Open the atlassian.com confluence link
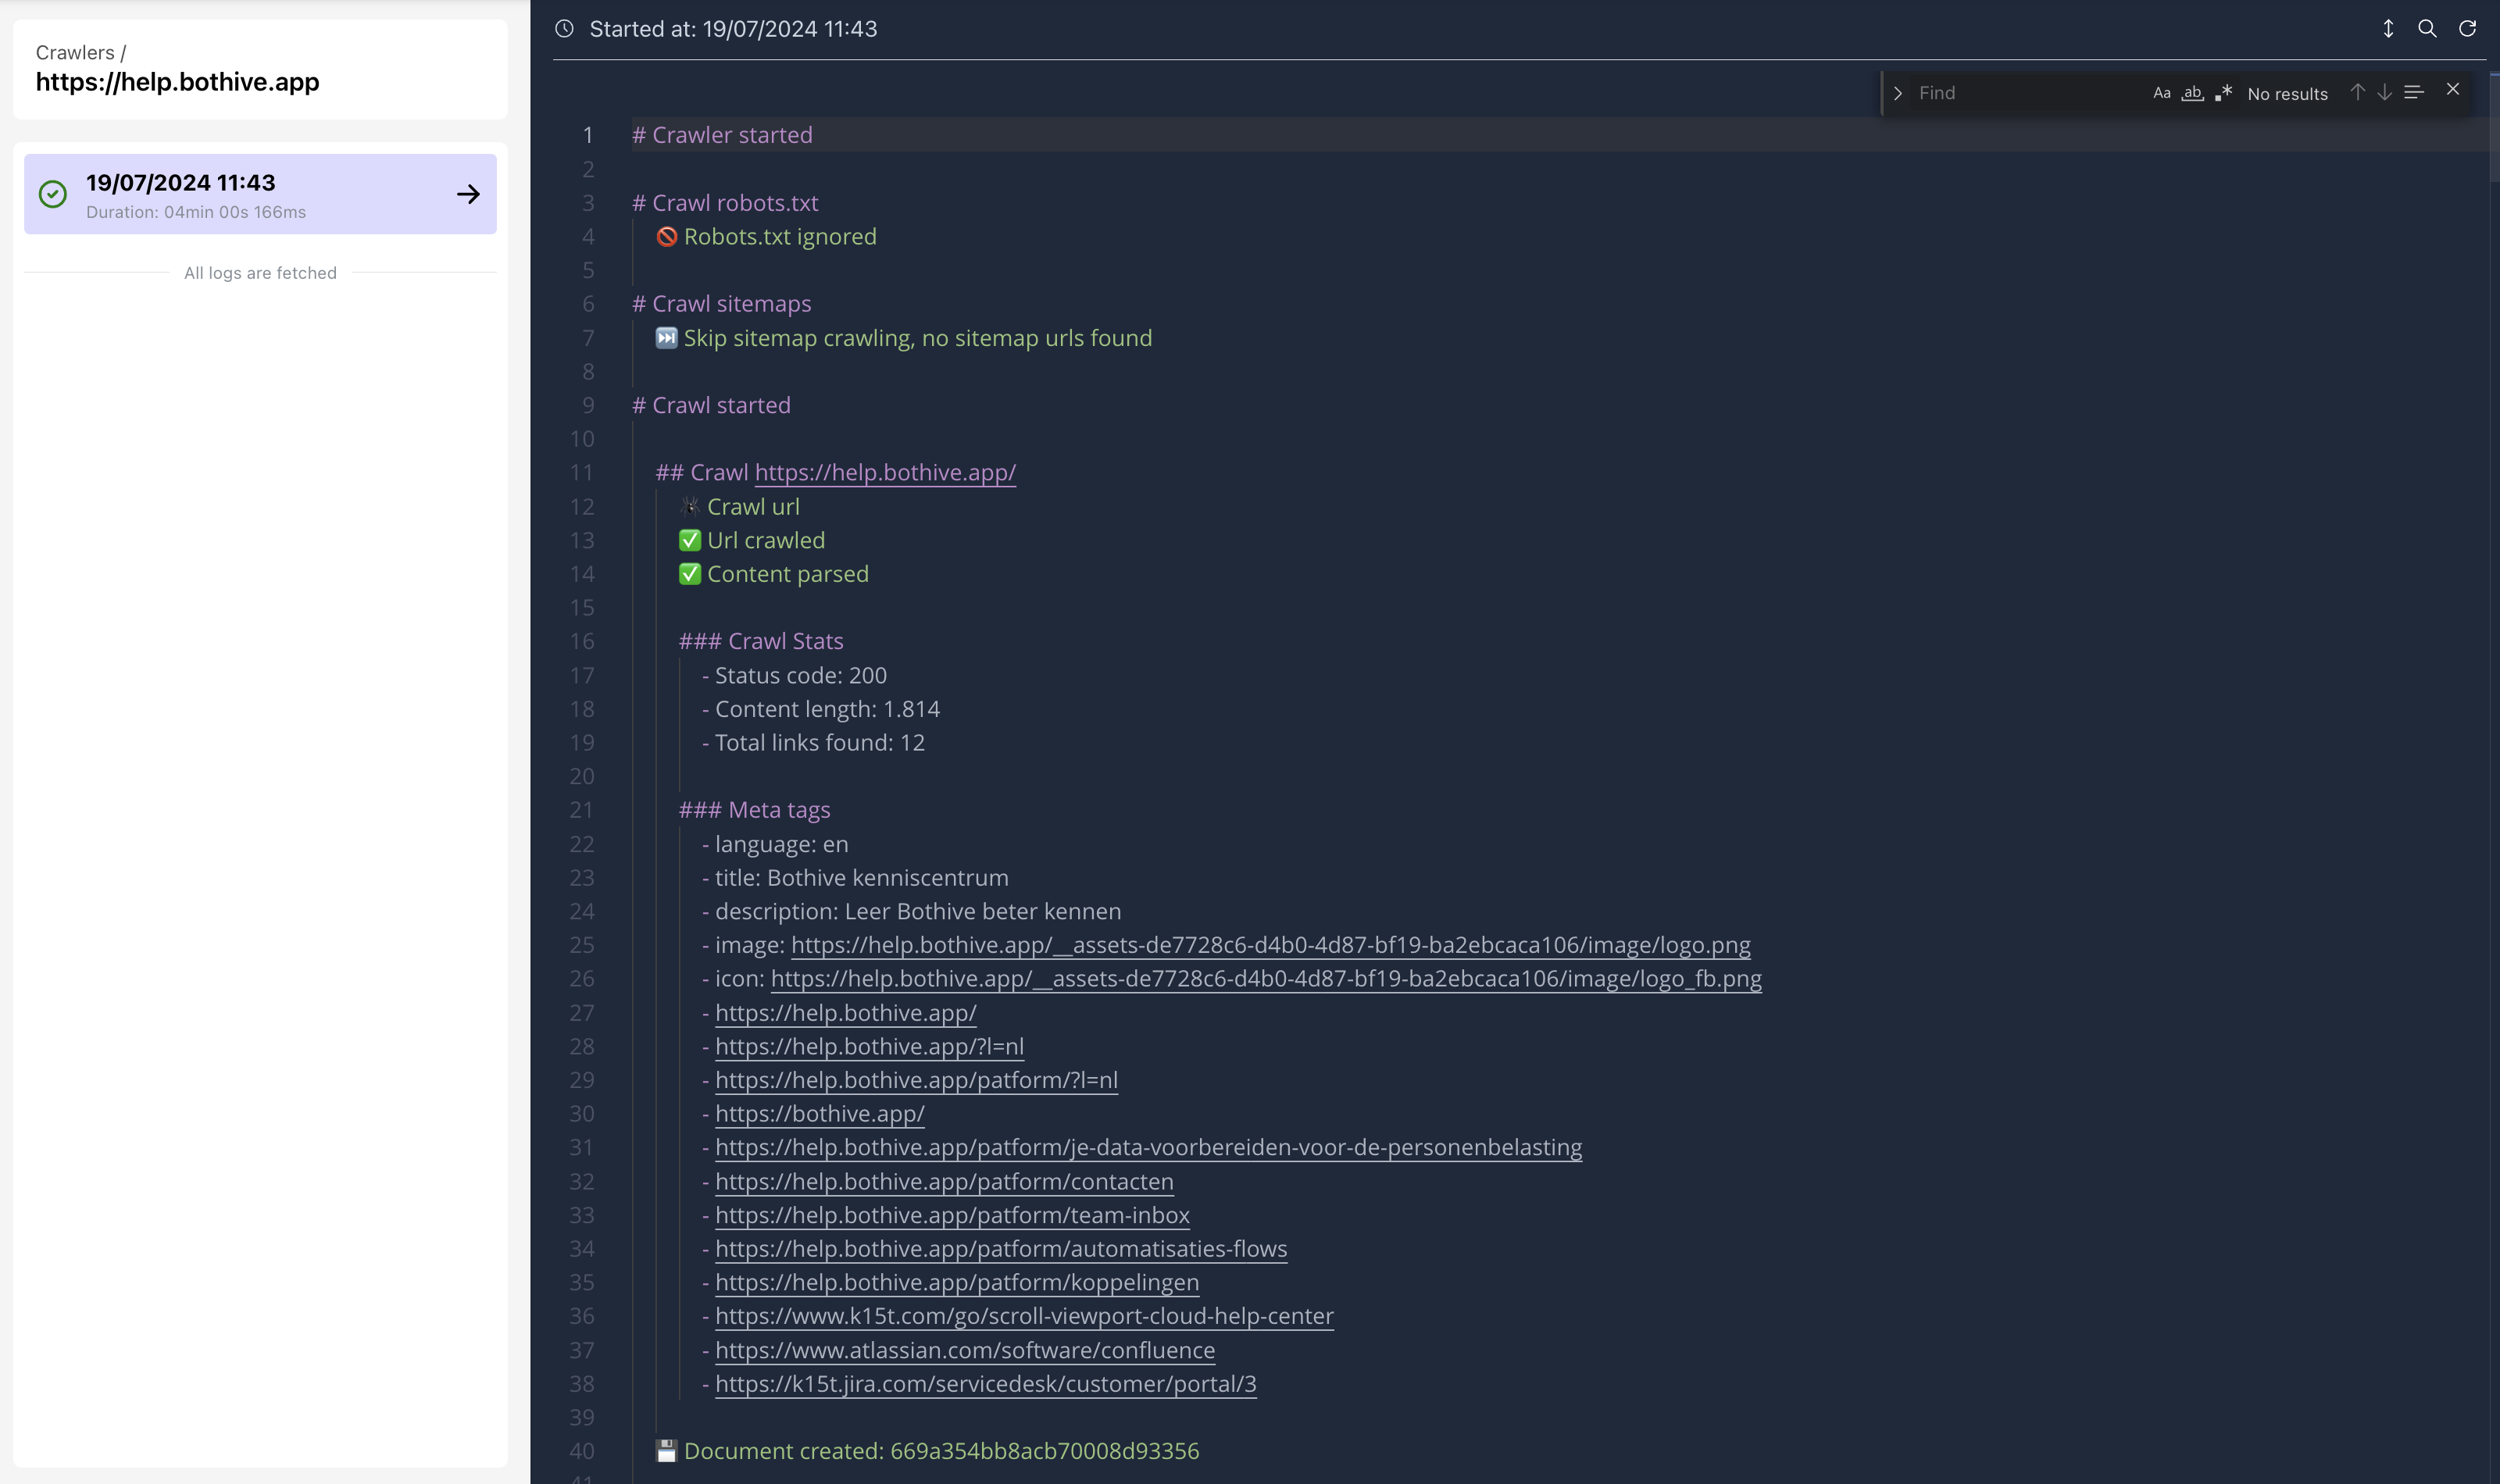Screen dimensions: 2500x1484 965,1350
